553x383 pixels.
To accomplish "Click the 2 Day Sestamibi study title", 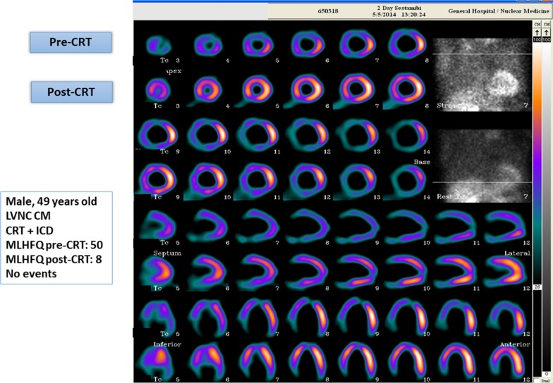I will tap(397, 8).
